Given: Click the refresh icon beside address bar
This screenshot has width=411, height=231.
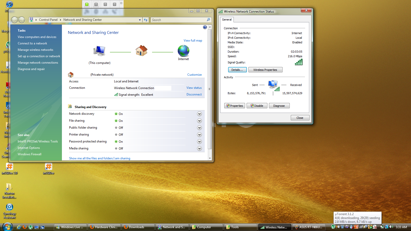Looking at the screenshot, I should (146, 20).
